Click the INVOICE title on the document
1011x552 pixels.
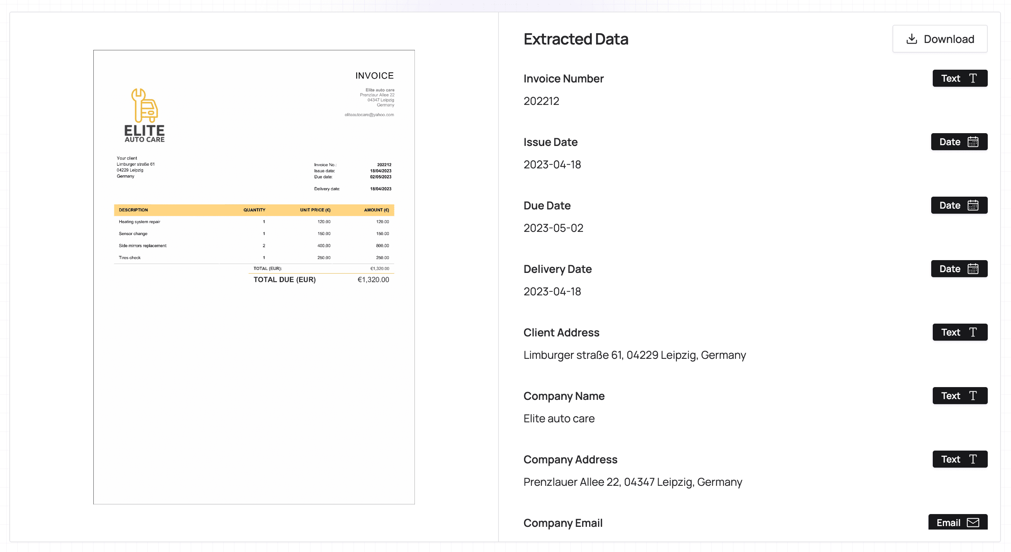point(375,76)
